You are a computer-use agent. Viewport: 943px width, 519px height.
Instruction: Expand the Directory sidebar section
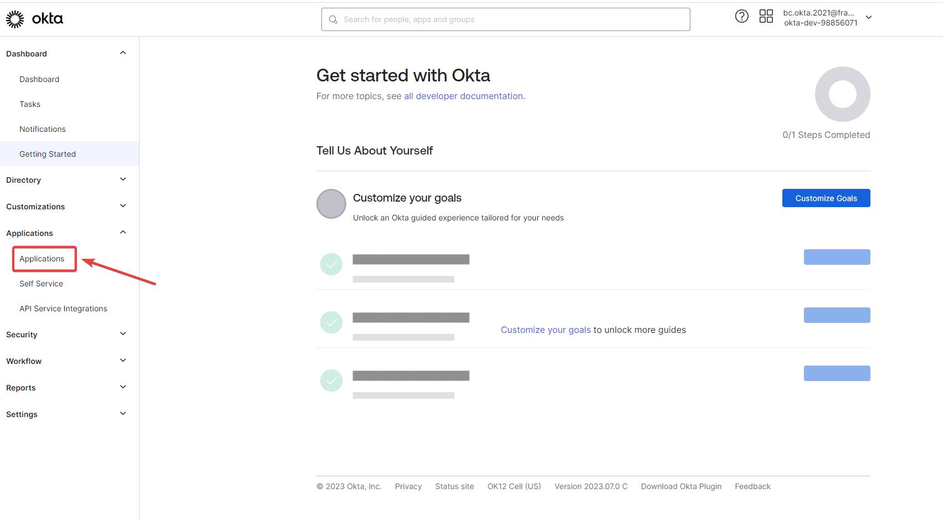(122, 179)
